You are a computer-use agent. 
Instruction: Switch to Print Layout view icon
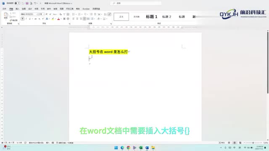click(x=235, y=143)
